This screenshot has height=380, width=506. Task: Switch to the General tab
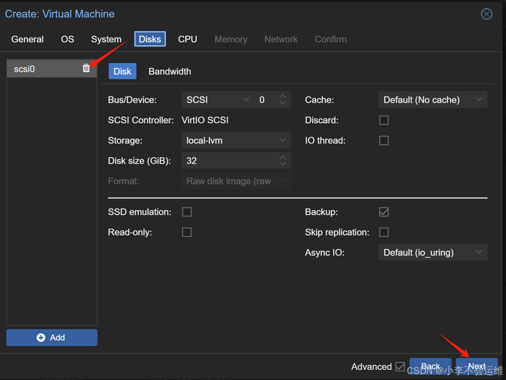(28, 39)
